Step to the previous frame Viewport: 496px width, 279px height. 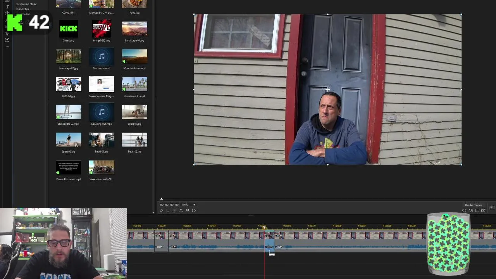pyautogui.click(x=174, y=210)
